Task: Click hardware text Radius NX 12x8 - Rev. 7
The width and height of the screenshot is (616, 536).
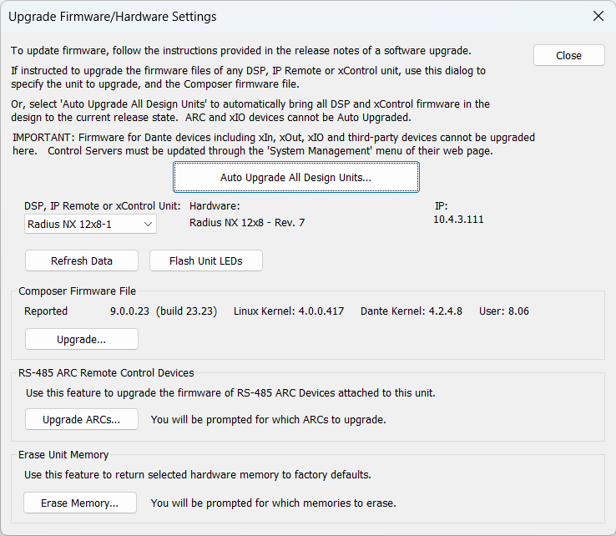Action: [247, 223]
